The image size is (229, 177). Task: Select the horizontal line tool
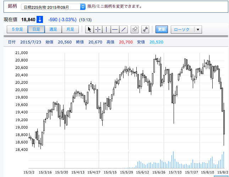point(115,29)
